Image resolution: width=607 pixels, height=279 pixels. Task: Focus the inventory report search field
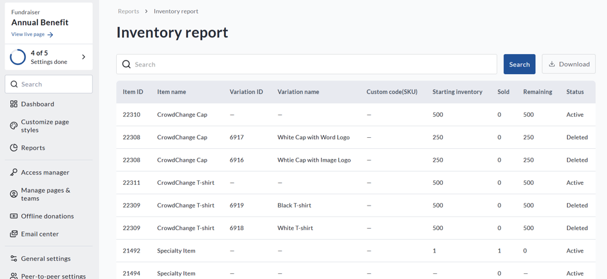(307, 64)
